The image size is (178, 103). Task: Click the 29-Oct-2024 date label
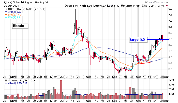12,6
